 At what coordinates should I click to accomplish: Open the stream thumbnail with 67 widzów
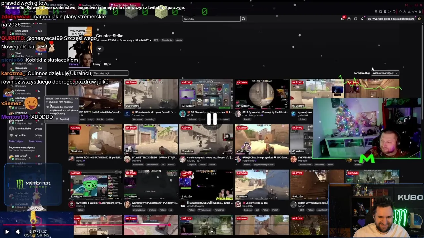coord(151,139)
